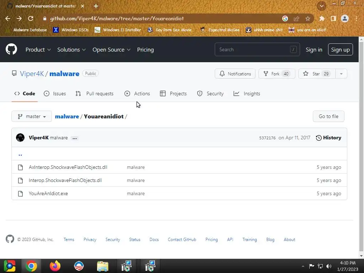Screen dimensions: 364x273
Task: Open tab search chevron in title bar
Action: click(x=322, y=6)
